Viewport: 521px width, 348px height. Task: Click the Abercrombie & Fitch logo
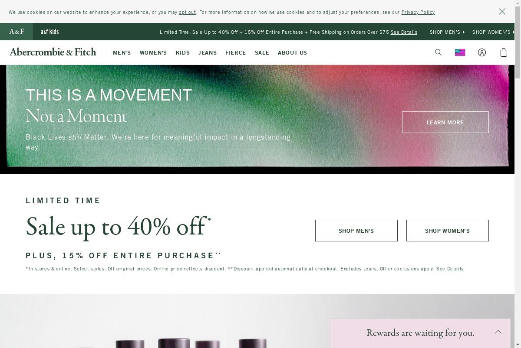(53, 52)
